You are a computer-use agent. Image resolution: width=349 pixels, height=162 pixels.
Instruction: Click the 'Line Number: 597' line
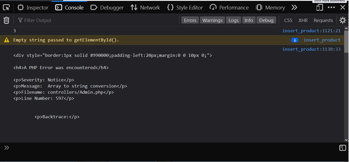(44, 98)
